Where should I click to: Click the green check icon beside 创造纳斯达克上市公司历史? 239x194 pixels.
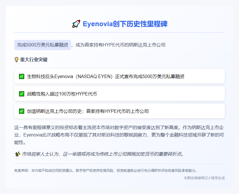click(22, 111)
